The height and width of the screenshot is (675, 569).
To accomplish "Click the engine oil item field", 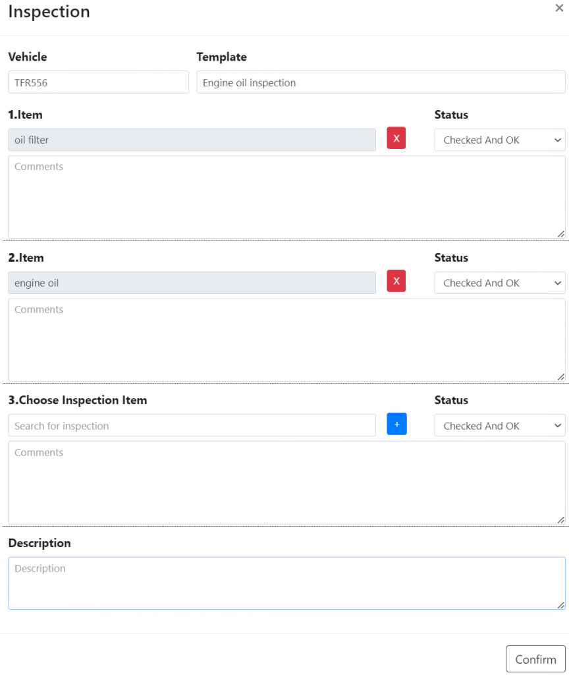I will pyautogui.click(x=192, y=283).
